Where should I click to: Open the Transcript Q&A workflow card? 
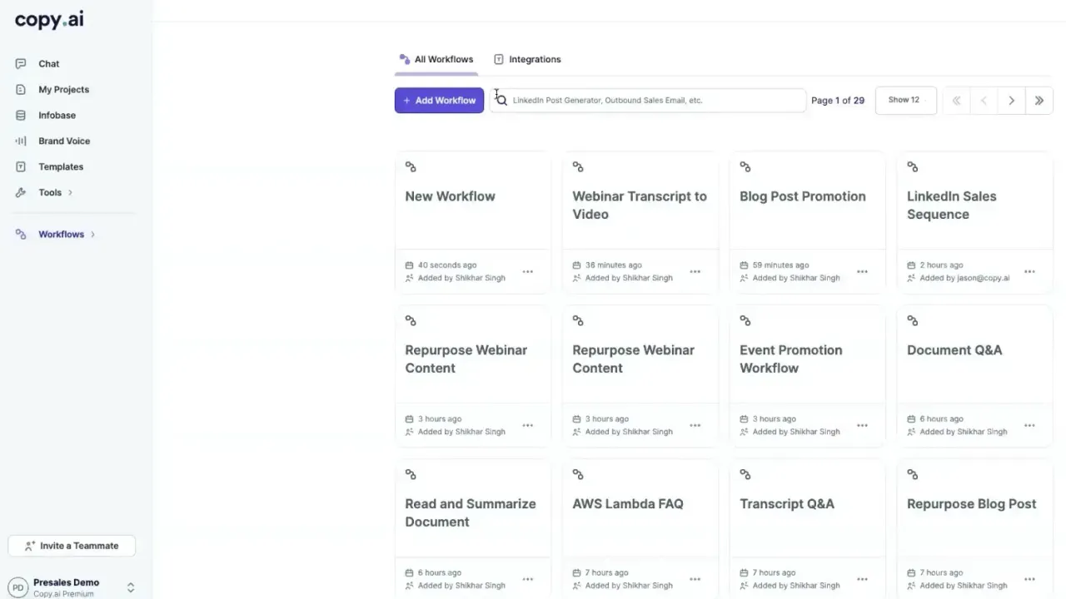807,528
